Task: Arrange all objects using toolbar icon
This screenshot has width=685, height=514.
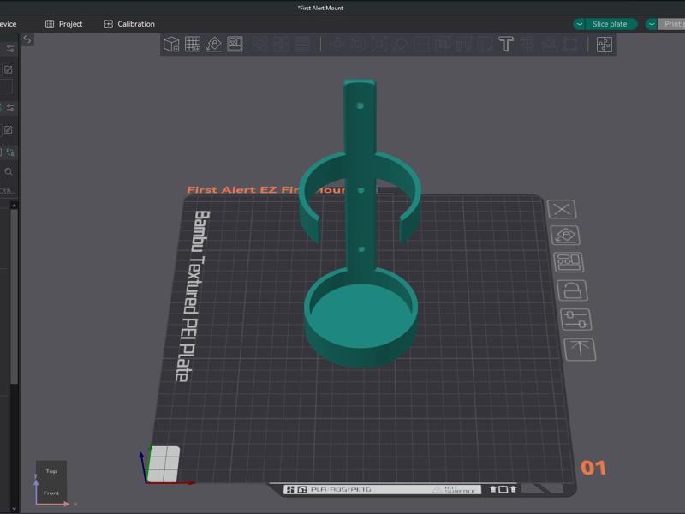Action: click(235, 44)
